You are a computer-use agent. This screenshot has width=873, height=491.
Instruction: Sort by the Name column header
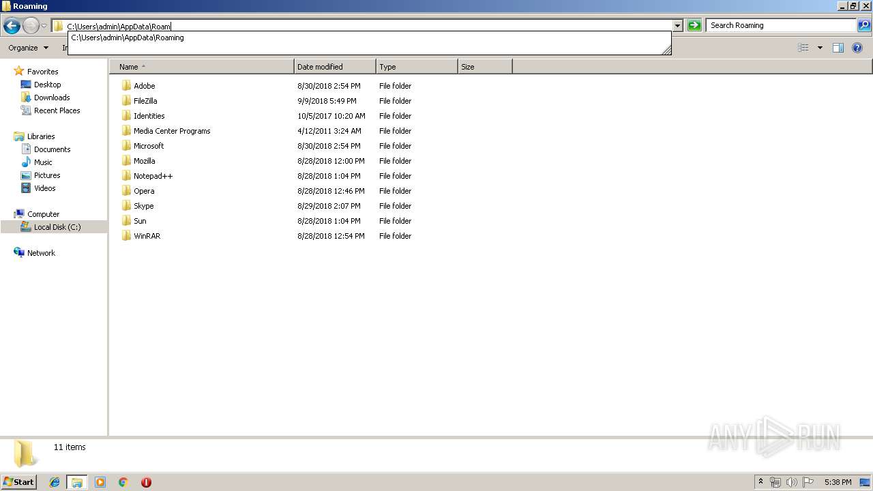[202, 67]
